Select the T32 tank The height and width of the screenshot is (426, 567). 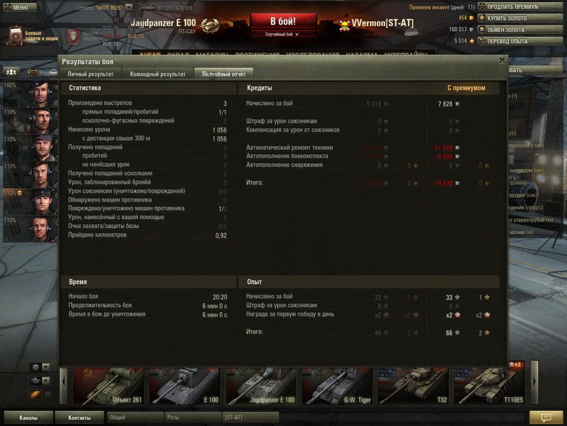413,386
